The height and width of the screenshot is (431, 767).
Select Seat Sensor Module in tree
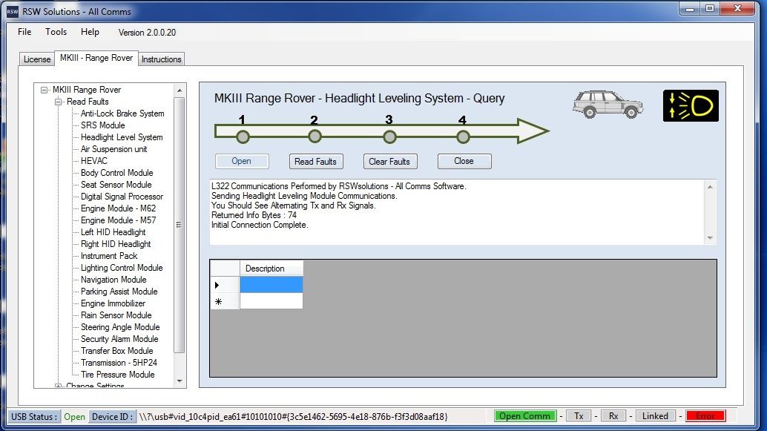116,185
